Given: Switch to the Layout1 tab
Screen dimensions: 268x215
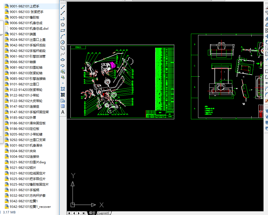Looking at the screenshot, I should [104, 213].
